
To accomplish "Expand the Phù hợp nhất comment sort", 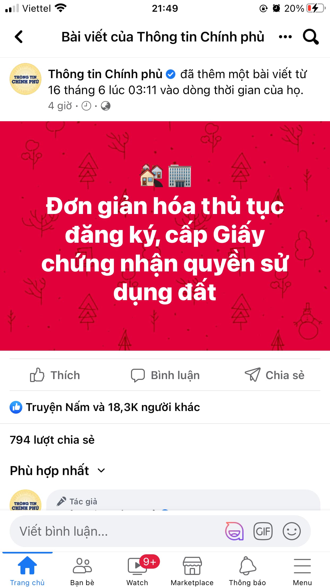I will click(57, 471).
